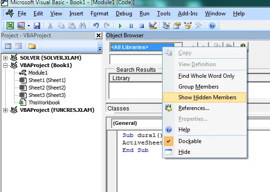This screenshot has width=270, height=192.
Task: Click the Object Browser search text field
Action: [x=136, y=60]
